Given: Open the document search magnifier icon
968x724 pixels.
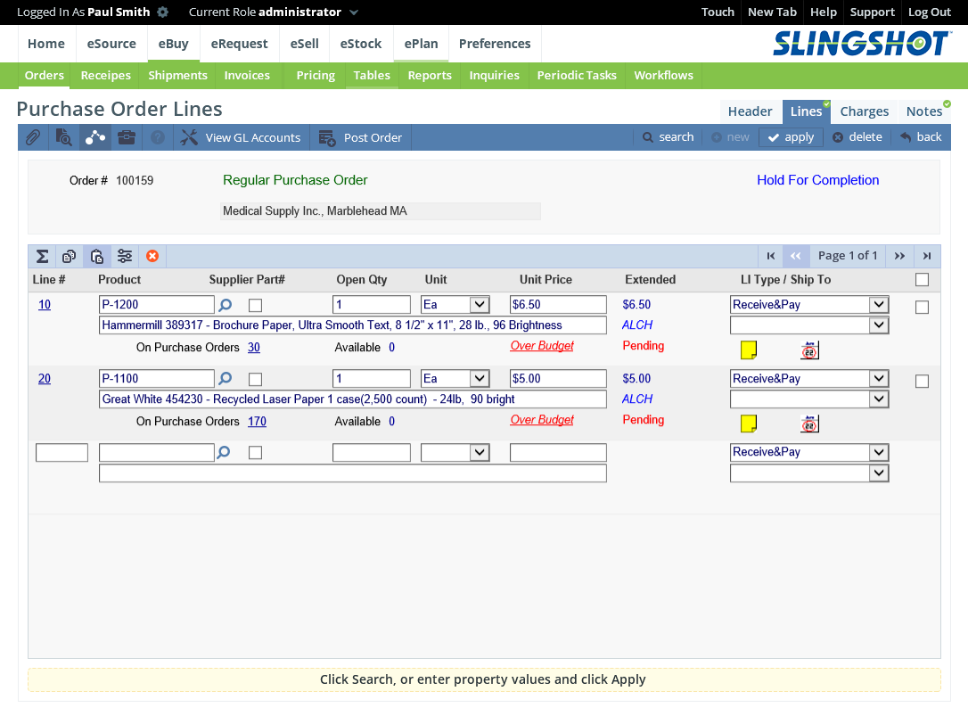Looking at the screenshot, I should 63,137.
